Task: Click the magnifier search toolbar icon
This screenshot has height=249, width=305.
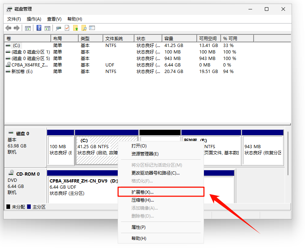Action: [84, 28]
